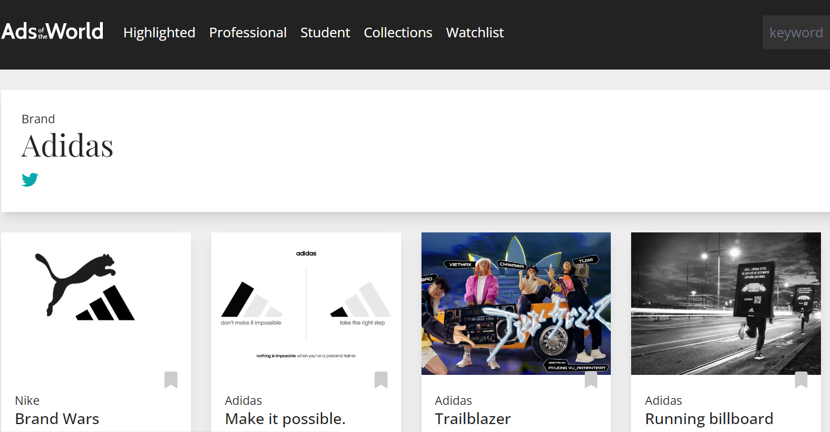830x432 pixels.
Task: Open the Collections page
Action: click(398, 32)
